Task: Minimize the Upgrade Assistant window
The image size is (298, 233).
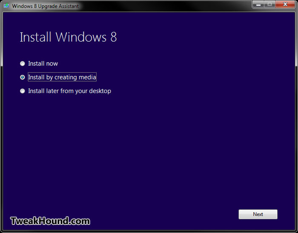Action: tap(258, 5)
